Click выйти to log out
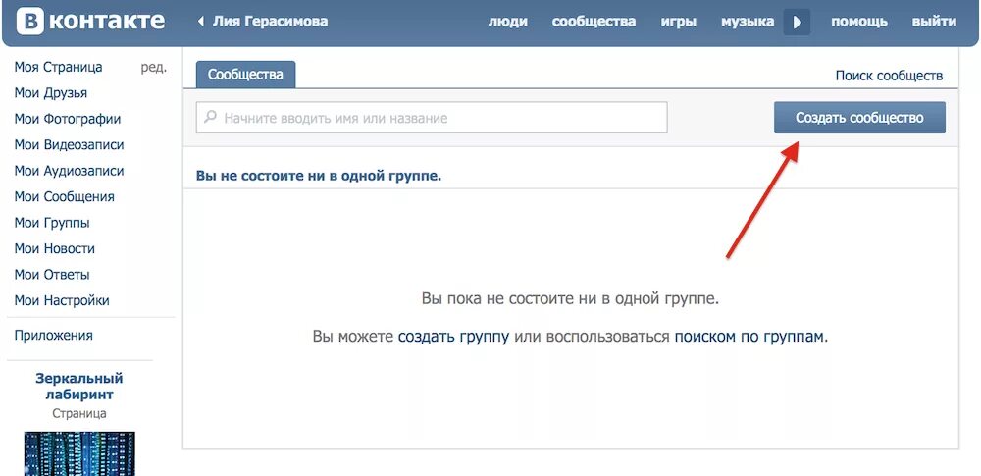This screenshot has width=981, height=476. [934, 22]
